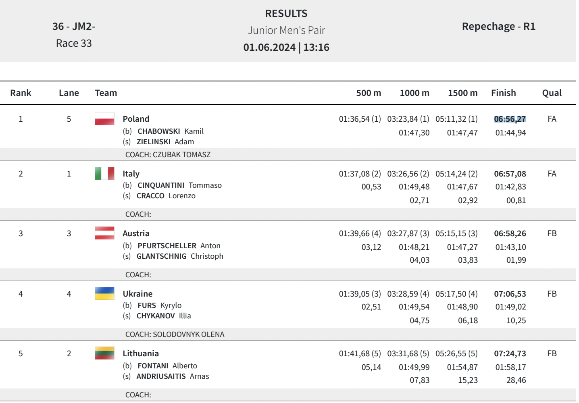Click the Austria flag icon
Viewport: 579px width, 403px height.
(x=104, y=233)
